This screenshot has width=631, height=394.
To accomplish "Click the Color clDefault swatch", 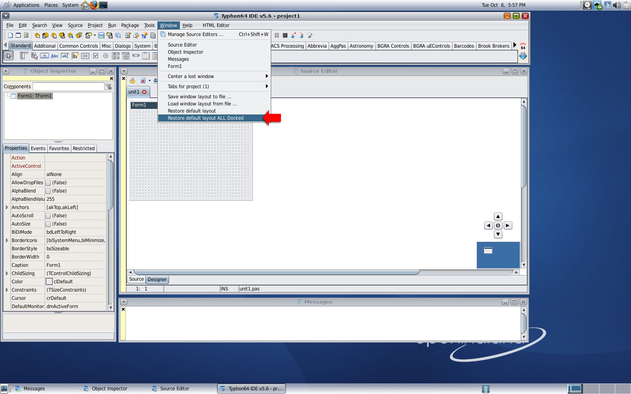I will click(49, 282).
